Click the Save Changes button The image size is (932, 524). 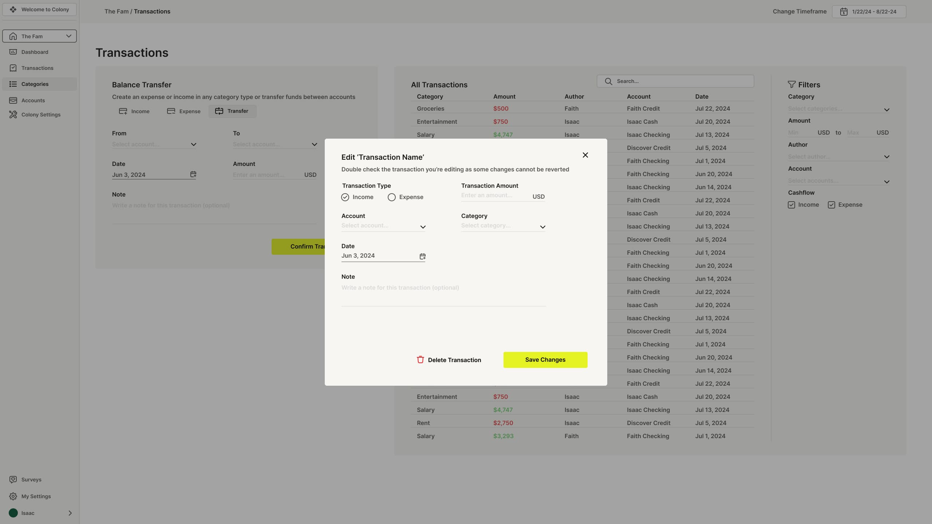click(545, 360)
